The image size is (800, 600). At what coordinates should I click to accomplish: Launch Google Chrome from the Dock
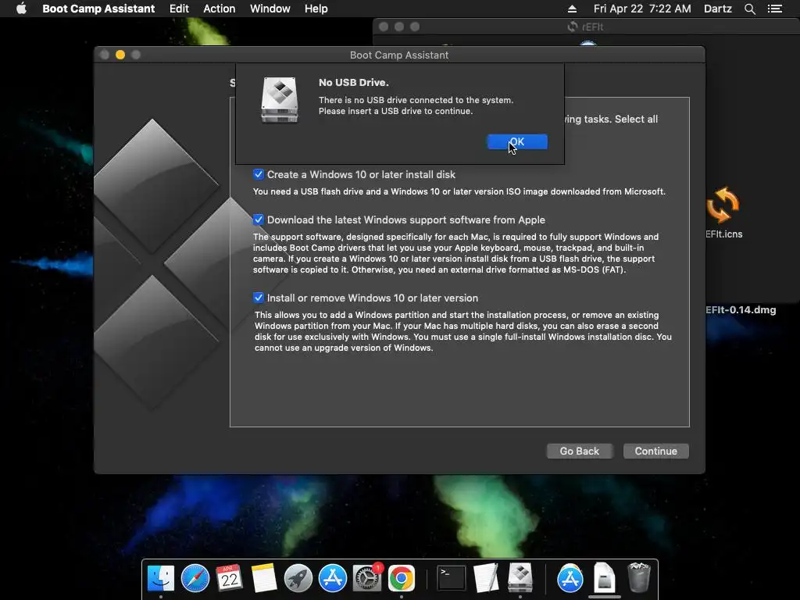click(402, 579)
